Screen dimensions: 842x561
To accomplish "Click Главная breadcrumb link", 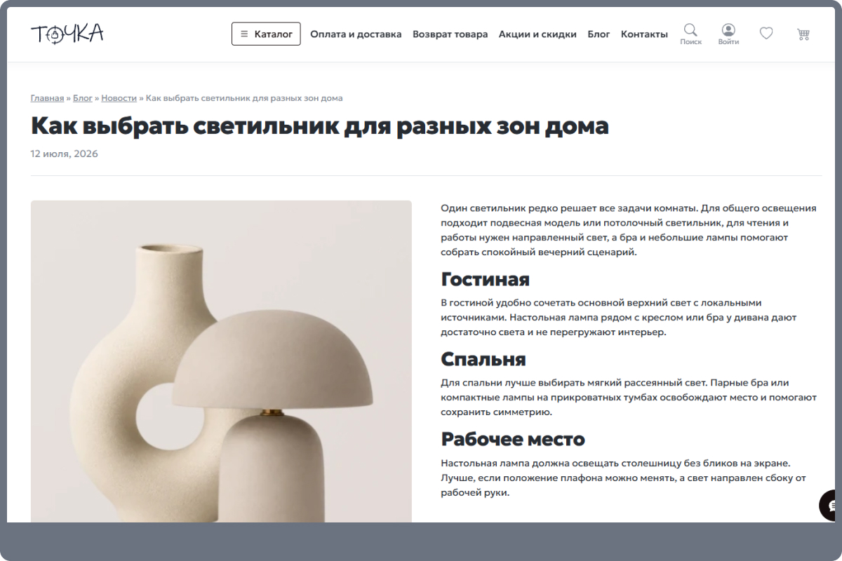I will point(47,98).
